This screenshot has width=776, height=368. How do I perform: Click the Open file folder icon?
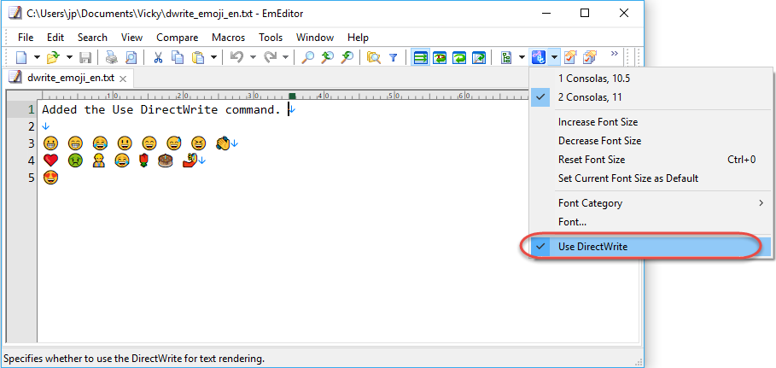click(54, 57)
